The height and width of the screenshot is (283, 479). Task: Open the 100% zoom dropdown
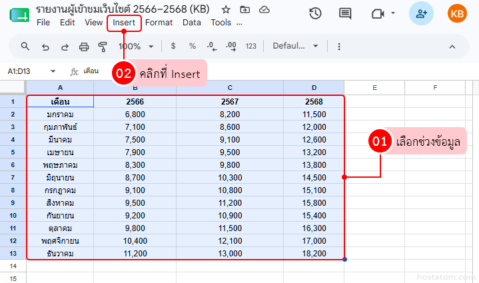(x=136, y=47)
